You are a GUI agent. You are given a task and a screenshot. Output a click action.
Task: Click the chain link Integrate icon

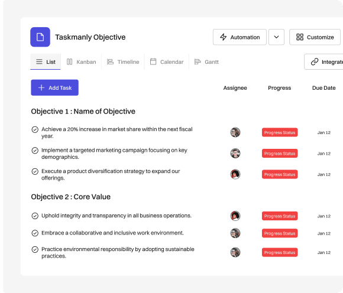[315, 62]
